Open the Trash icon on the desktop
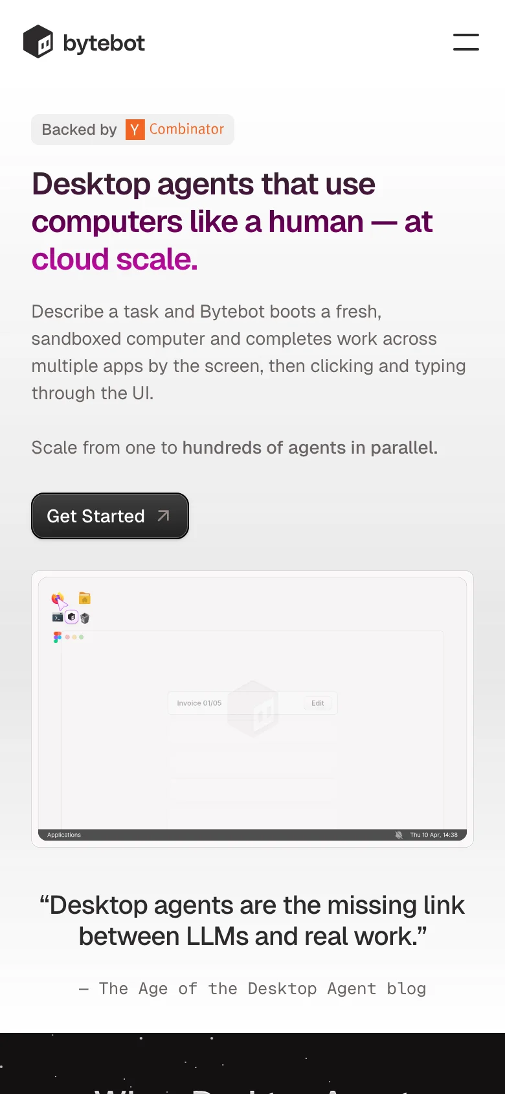The height and width of the screenshot is (1094, 505). [x=85, y=617]
